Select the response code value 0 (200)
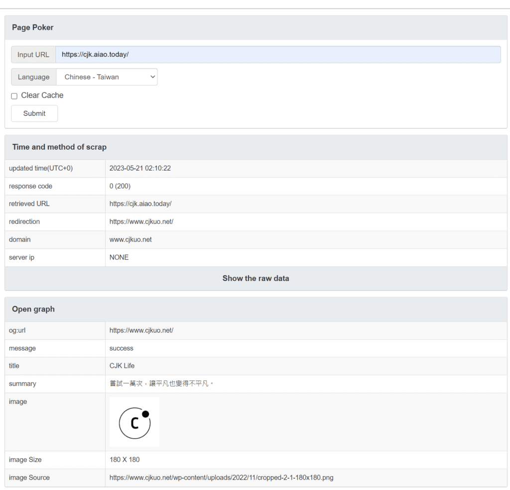The width and height of the screenshot is (510, 490). (x=120, y=186)
